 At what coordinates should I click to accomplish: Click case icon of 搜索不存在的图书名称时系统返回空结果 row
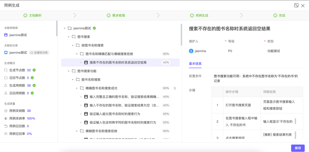tap(86, 62)
